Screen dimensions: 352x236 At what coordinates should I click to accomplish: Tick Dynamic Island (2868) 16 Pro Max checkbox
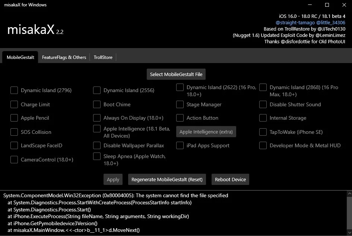click(263, 88)
